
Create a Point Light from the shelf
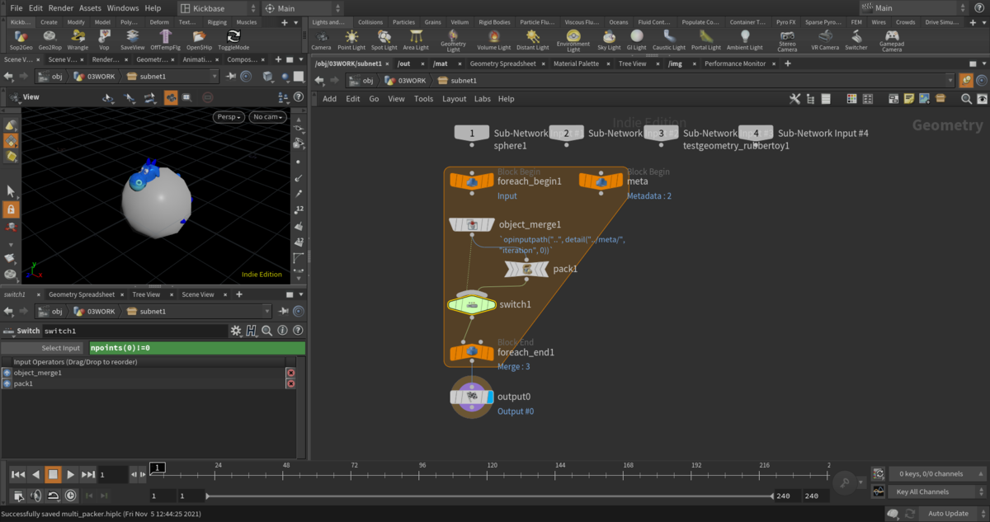click(x=351, y=40)
